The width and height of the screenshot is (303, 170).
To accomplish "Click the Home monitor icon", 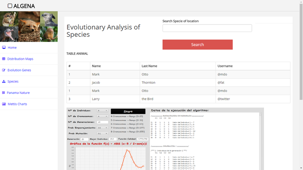I will (x=4, y=48).
